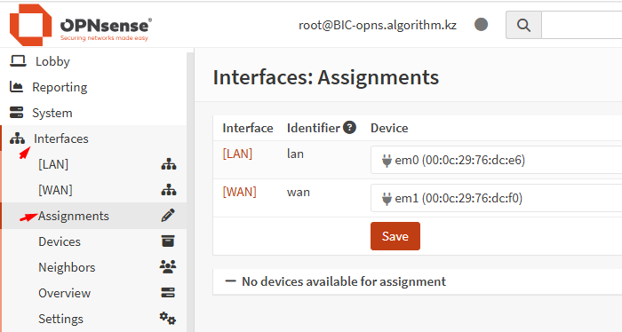This screenshot has width=622, height=332.
Task: Click the network icon beside [LAN] menu entry
Action: click(x=169, y=164)
